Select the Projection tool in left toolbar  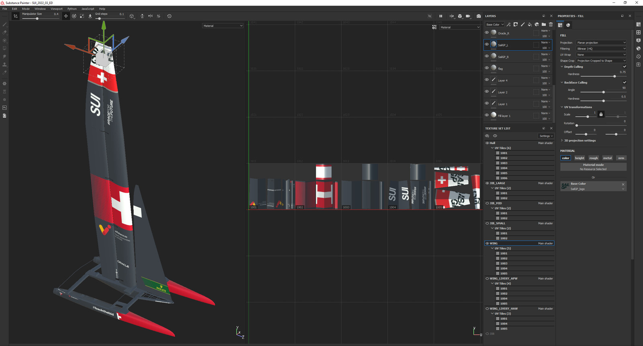click(x=4, y=41)
